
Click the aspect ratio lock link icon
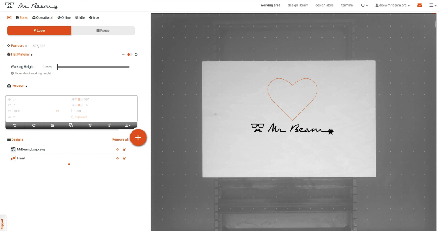[57, 111]
